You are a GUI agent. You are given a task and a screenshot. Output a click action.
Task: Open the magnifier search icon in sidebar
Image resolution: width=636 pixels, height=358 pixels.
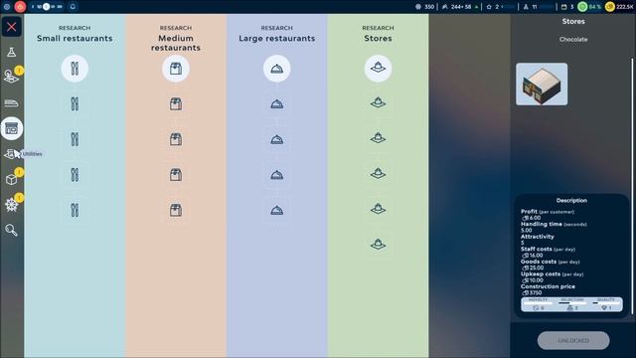pyautogui.click(x=11, y=230)
